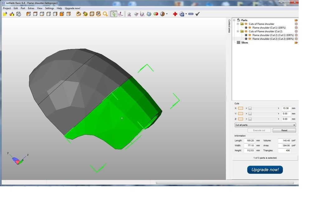Click the red cross repair icon
Screen dimensions: 319x204
(175, 14)
